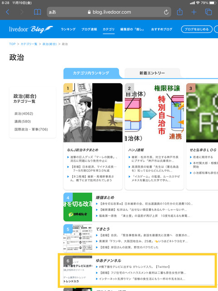Open the カテゴリ menu item
This screenshot has width=218, height=291.
pos(109,29)
